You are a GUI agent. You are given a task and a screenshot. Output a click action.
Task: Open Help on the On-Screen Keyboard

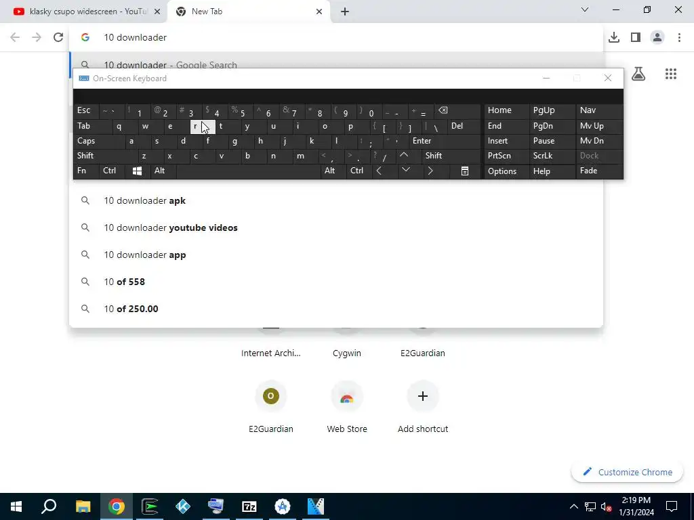pos(552,171)
